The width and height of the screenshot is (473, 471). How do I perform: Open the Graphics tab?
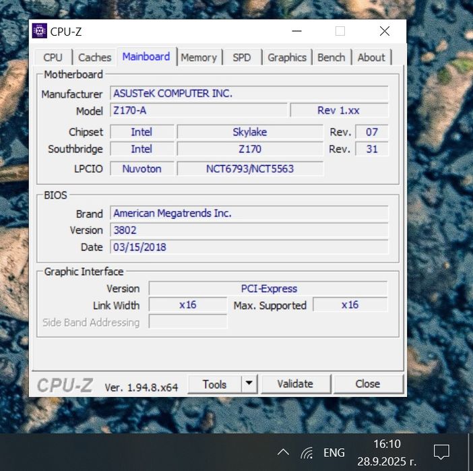tap(287, 57)
